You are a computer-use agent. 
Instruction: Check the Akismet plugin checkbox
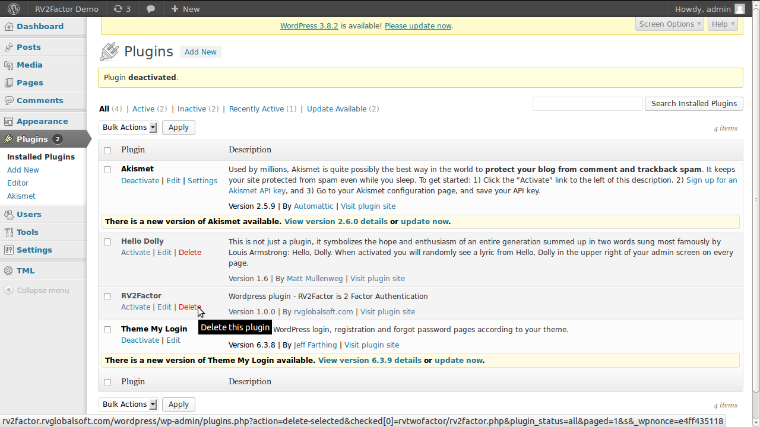click(107, 169)
